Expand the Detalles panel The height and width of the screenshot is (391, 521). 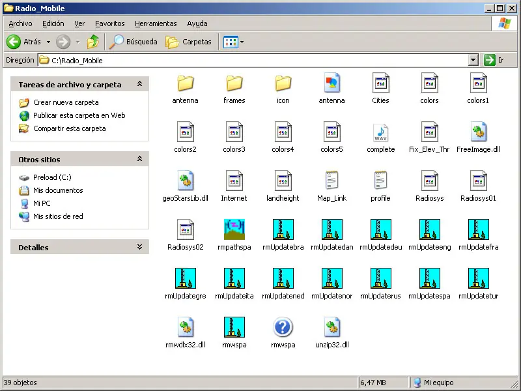140,247
